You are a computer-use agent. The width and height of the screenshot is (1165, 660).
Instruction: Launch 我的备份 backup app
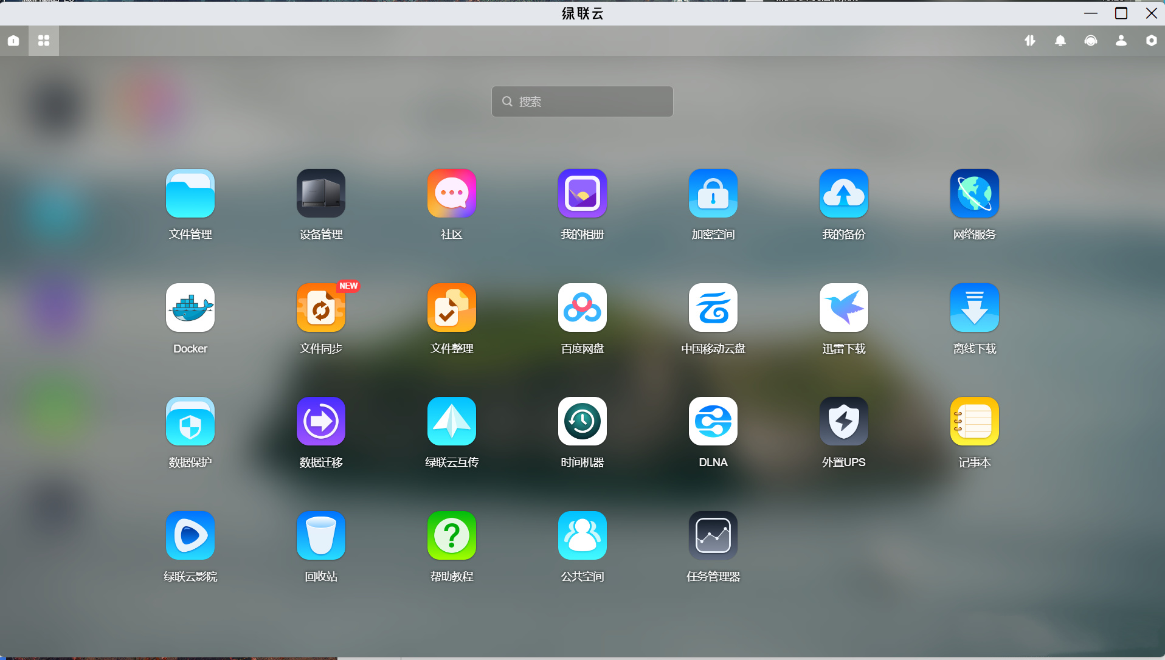pyautogui.click(x=844, y=193)
